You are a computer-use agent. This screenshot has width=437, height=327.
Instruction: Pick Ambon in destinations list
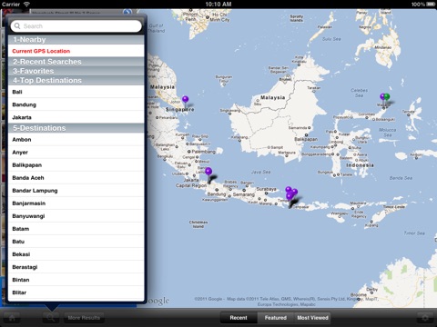[76, 140]
